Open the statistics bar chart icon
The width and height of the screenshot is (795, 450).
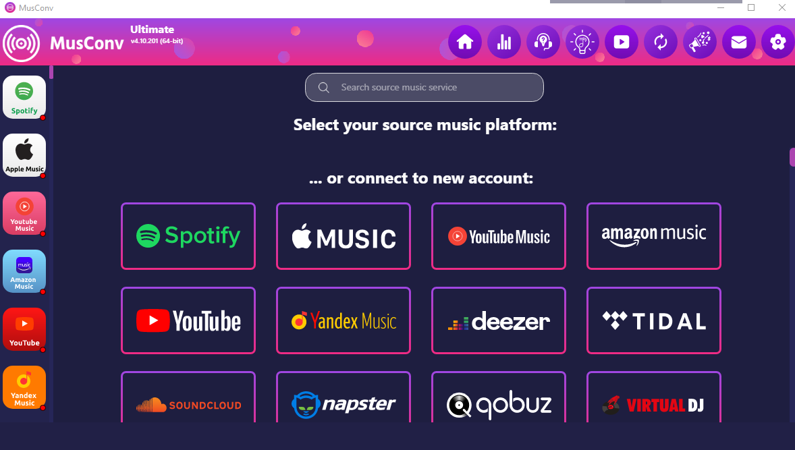click(x=504, y=42)
